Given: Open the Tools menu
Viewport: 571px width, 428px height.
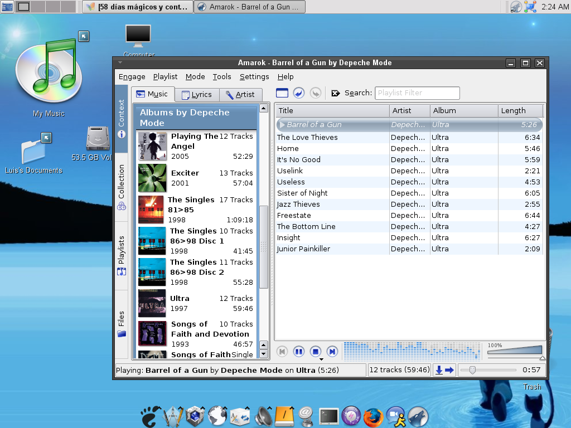Looking at the screenshot, I should (222, 77).
